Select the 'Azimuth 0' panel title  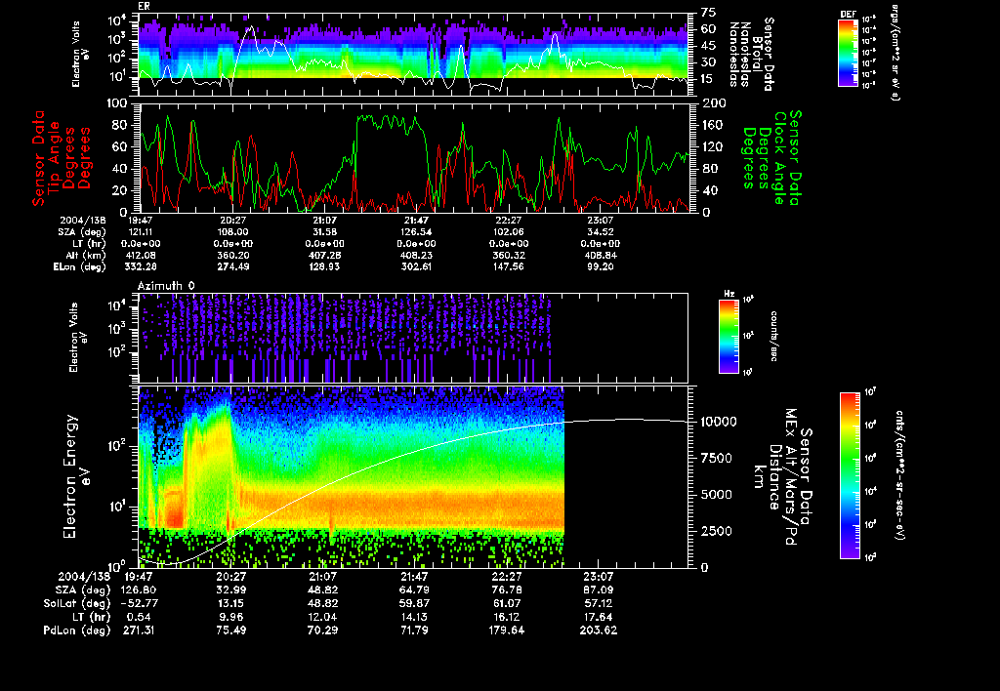(166, 286)
